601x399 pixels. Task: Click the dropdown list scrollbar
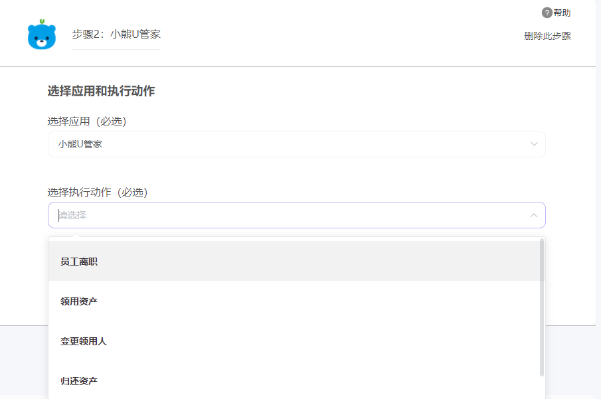542,307
